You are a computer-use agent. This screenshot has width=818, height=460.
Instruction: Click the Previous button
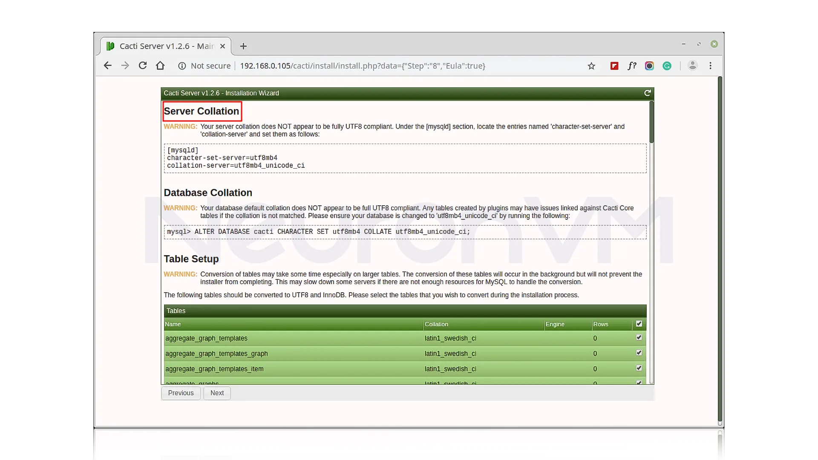point(181,393)
